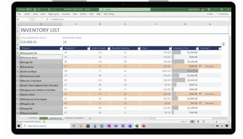Open the Product column filter dropdown
Screen dimensions: 243x139
(61, 49)
